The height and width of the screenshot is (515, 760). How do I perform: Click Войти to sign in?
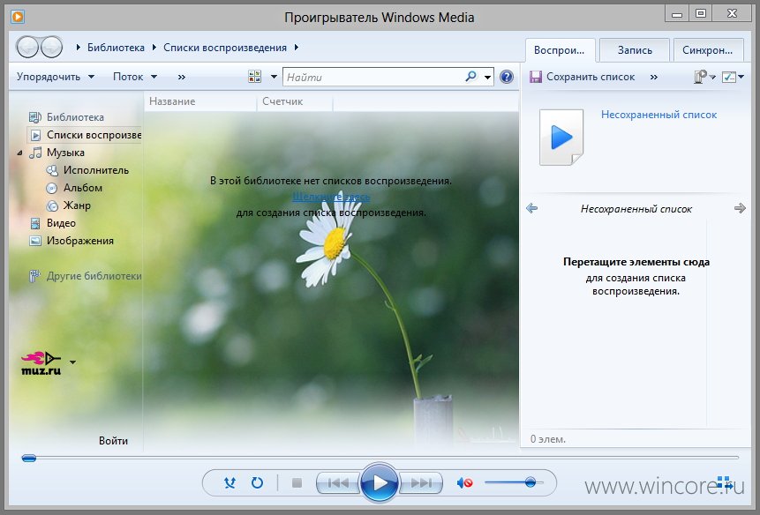(x=113, y=440)
